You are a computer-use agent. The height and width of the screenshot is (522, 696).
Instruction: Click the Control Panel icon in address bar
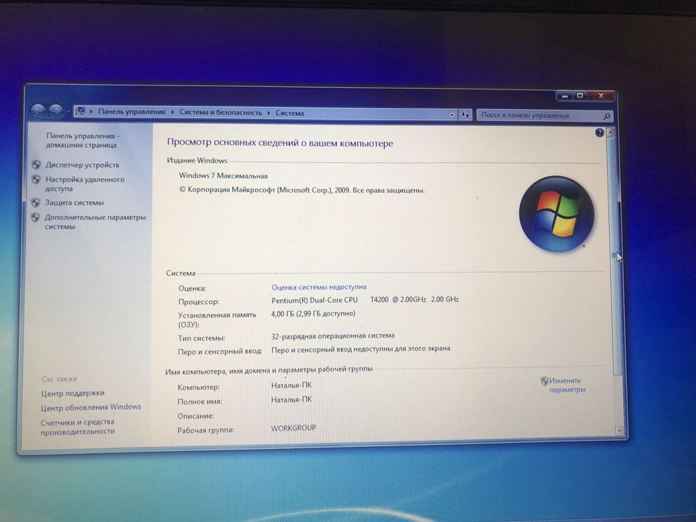tap(81, 111)
